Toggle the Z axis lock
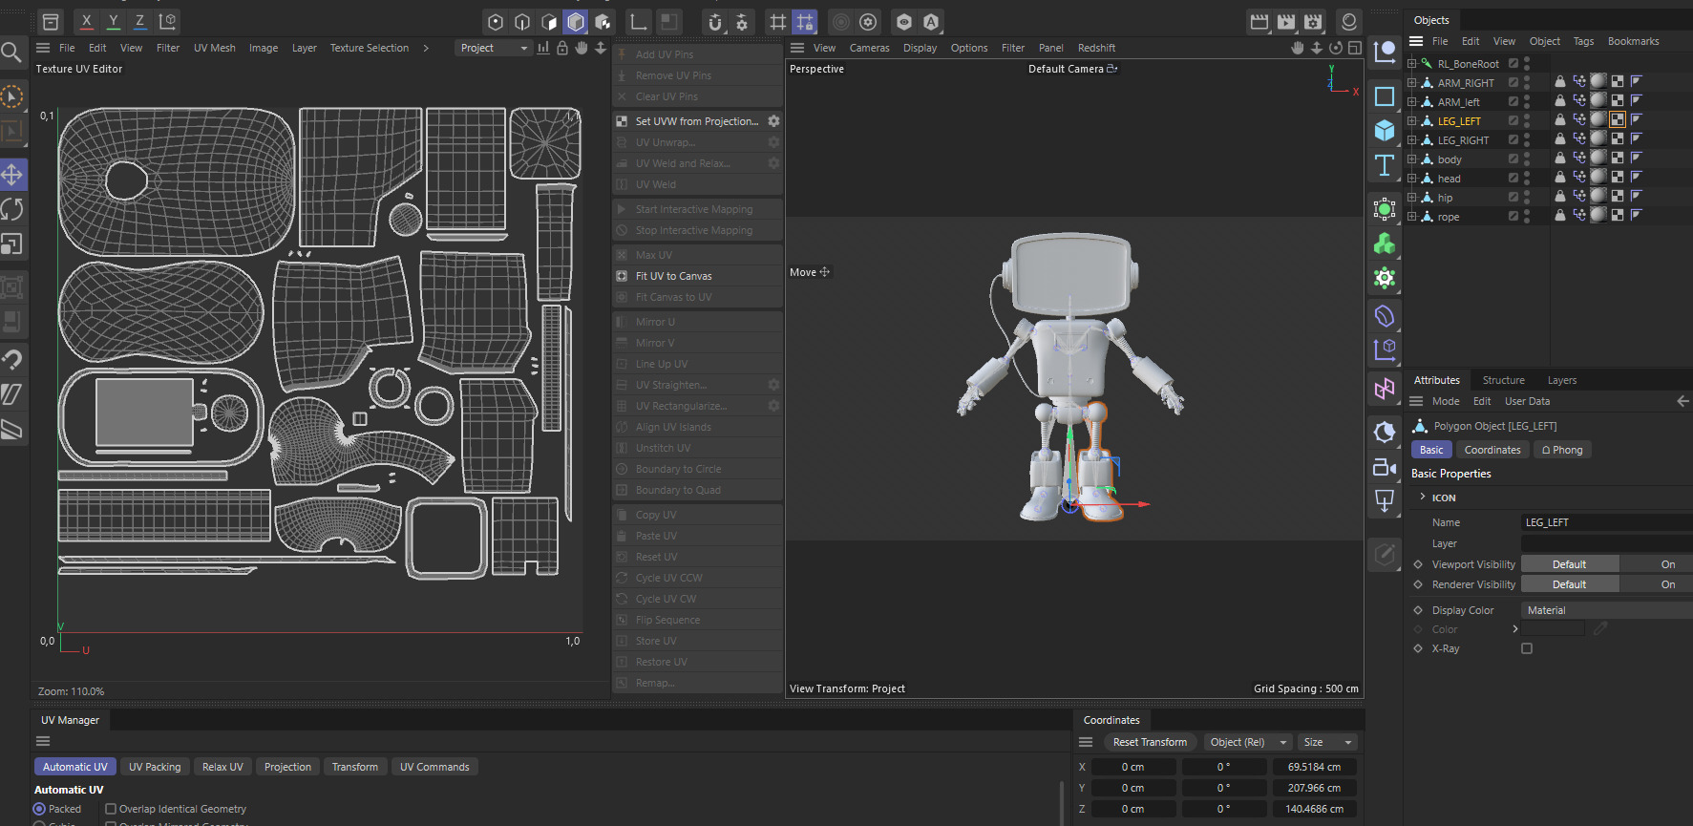The height and width of the screenshot is (826, 1693). coord(140,21)
